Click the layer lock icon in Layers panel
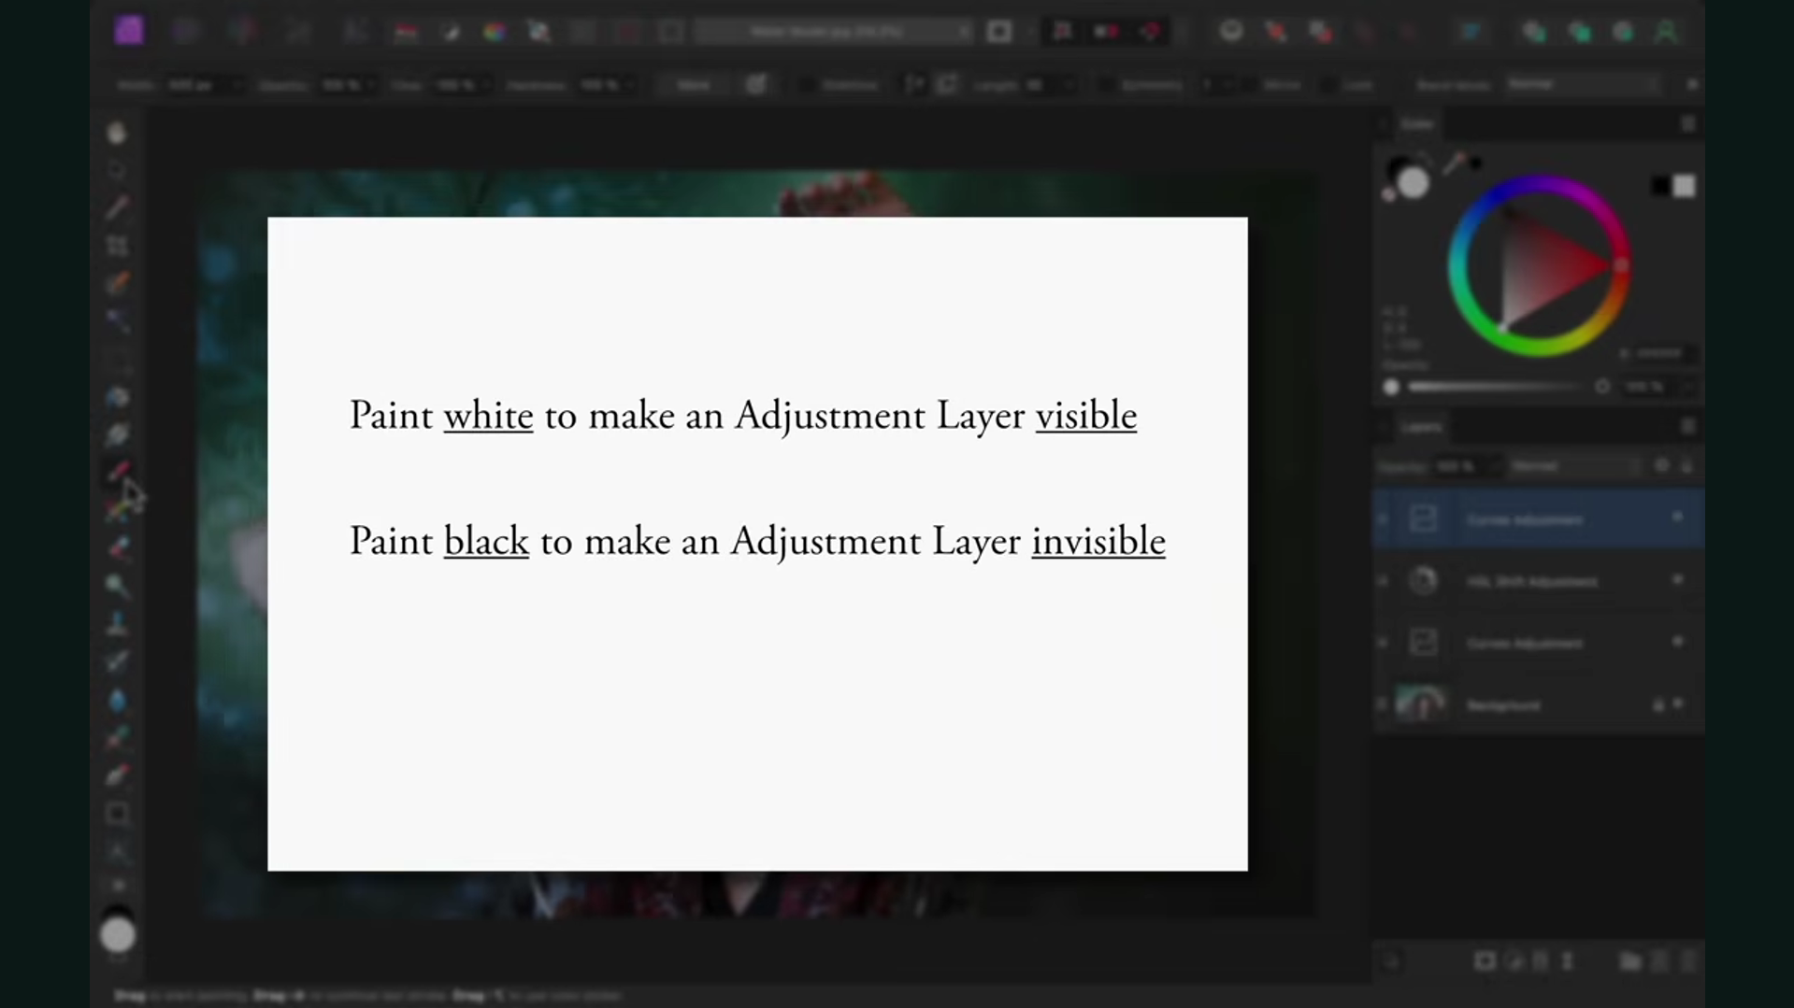 (1686, 465)
